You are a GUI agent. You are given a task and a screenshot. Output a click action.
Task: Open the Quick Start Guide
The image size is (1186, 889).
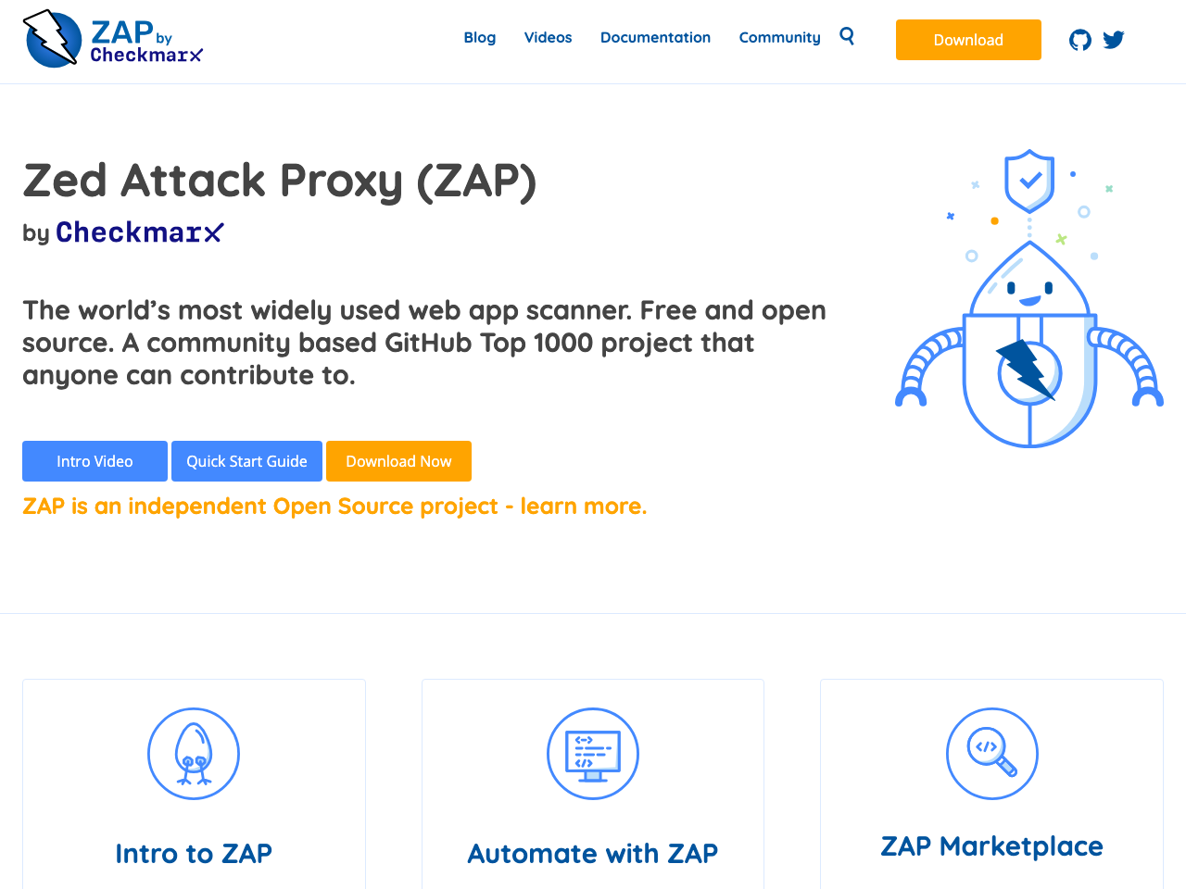point(246,460)
